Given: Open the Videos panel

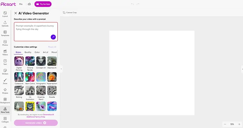Looking at the screenshot, I should click(5, 53).
